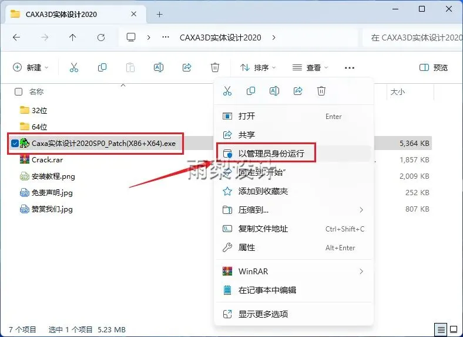Click the Rename icon in the toolbar

point(159,67)
